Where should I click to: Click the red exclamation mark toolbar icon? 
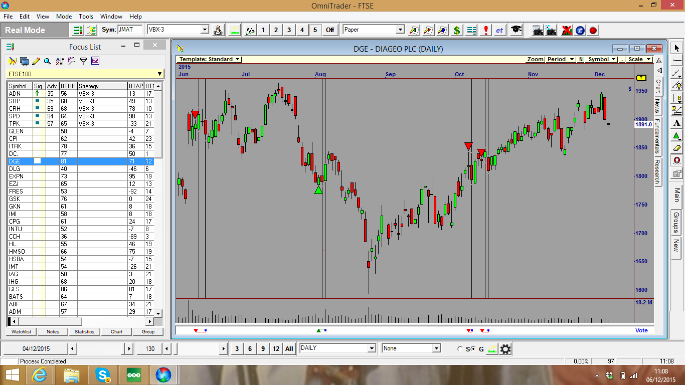pyautogui.click(x=485, y=30)
